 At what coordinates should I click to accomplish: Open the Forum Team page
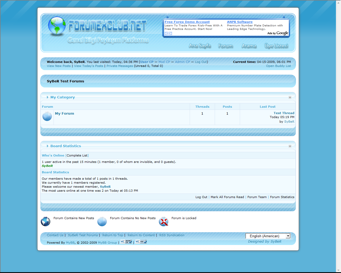257,197
